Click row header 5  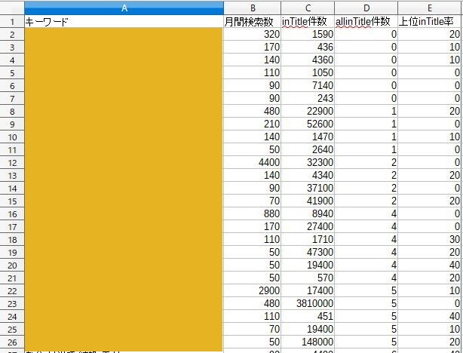pos(12,72)
